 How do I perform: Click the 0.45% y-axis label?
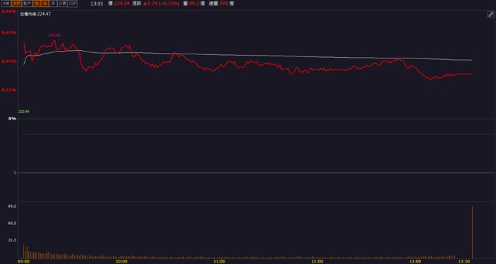coord(9,61)
